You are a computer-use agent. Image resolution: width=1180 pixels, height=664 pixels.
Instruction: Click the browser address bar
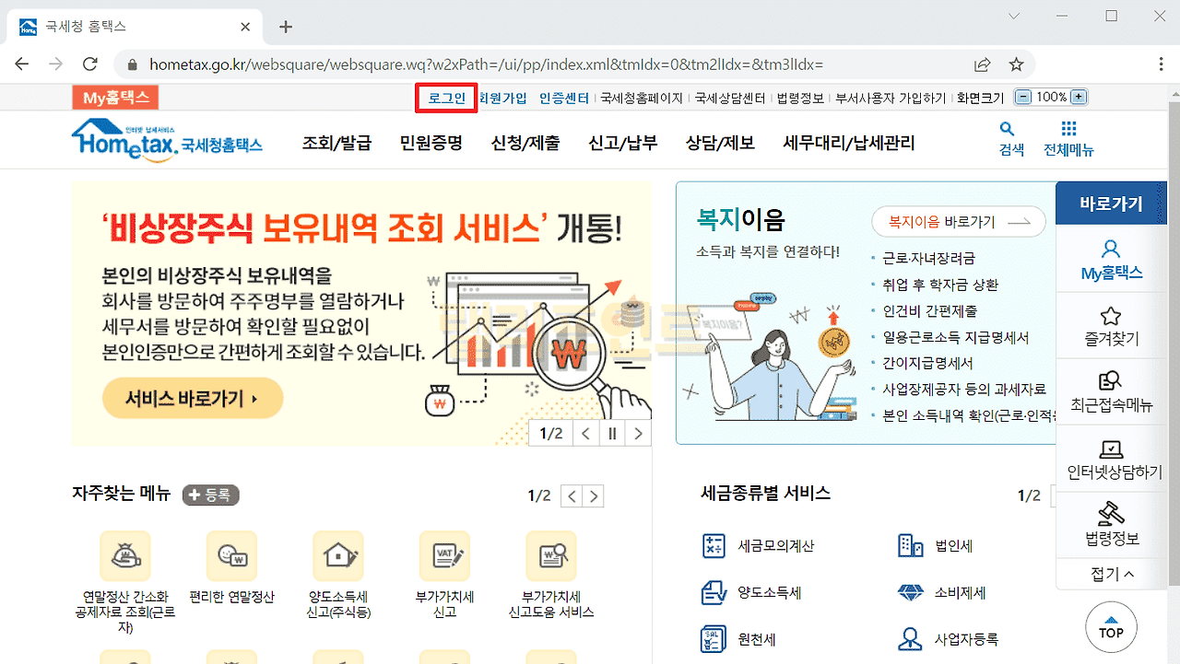[553, 64]
